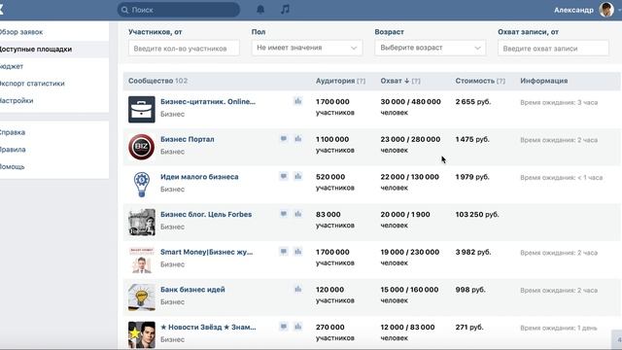622x350 pixels.
Task: Open Настройки in sidebar
Action: coord(17,100)
